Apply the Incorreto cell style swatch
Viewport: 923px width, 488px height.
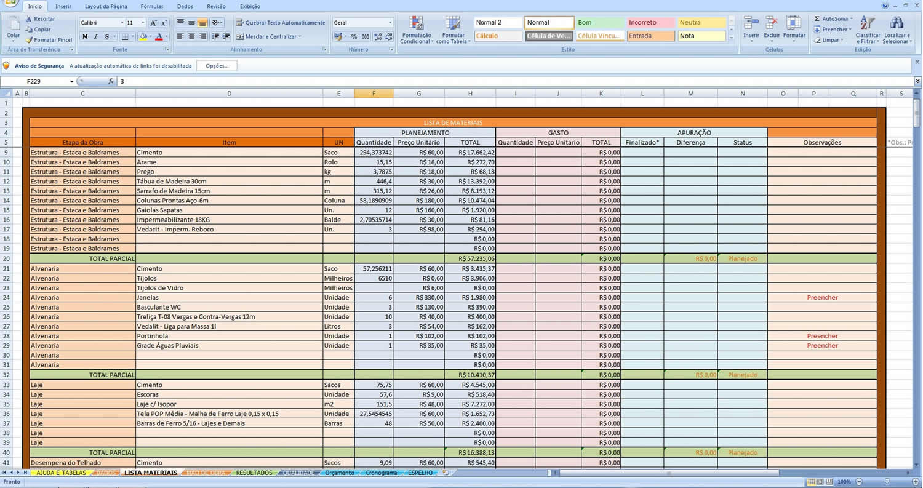(650, 23)
